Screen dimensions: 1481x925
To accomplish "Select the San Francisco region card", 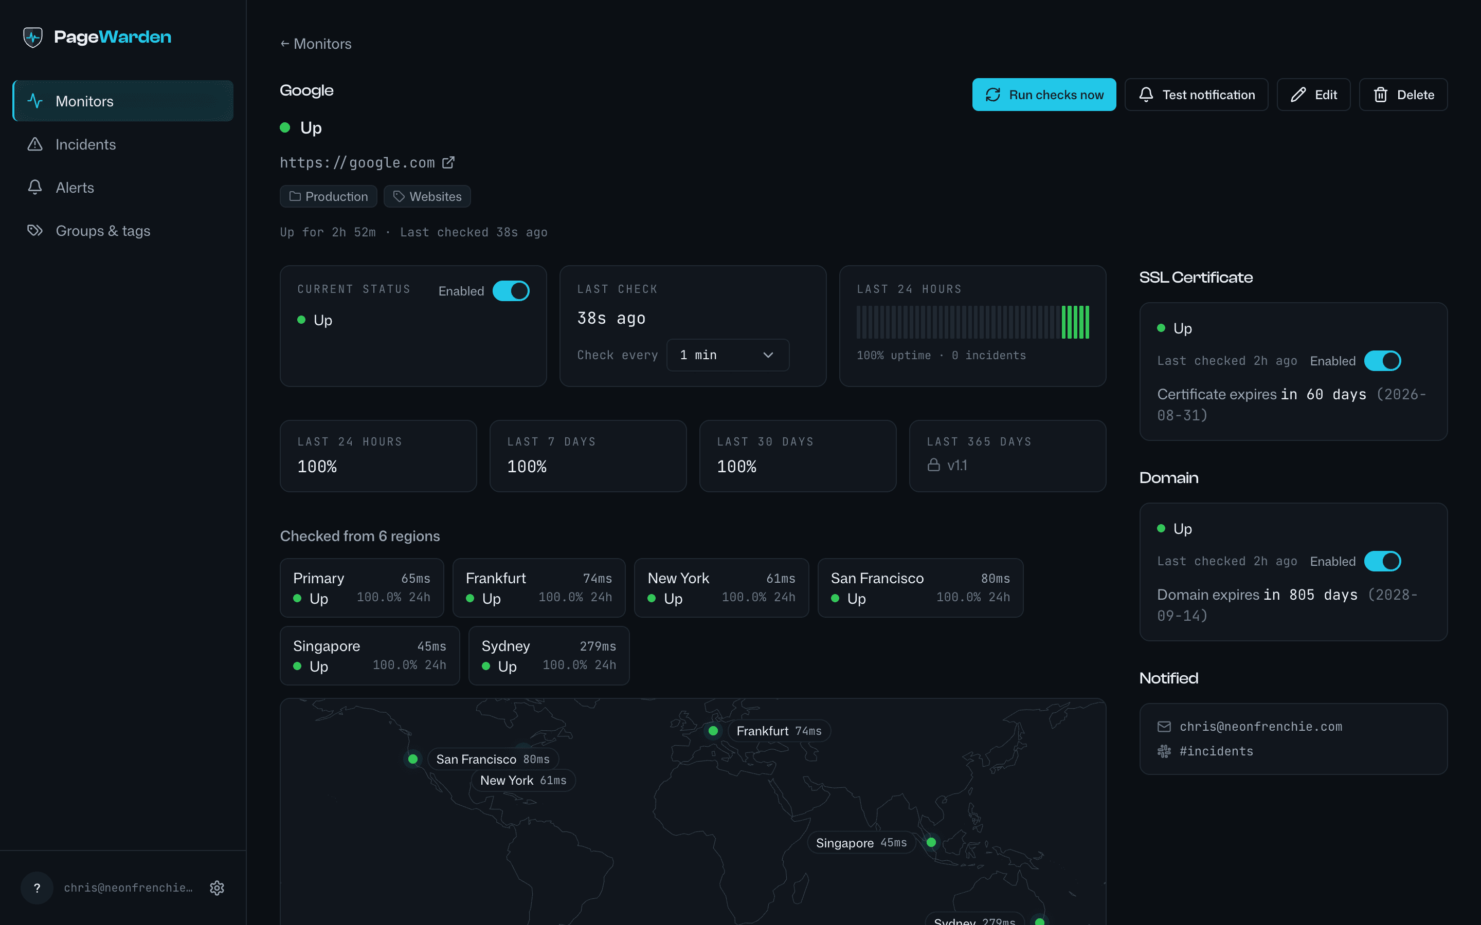I will 920,588.
